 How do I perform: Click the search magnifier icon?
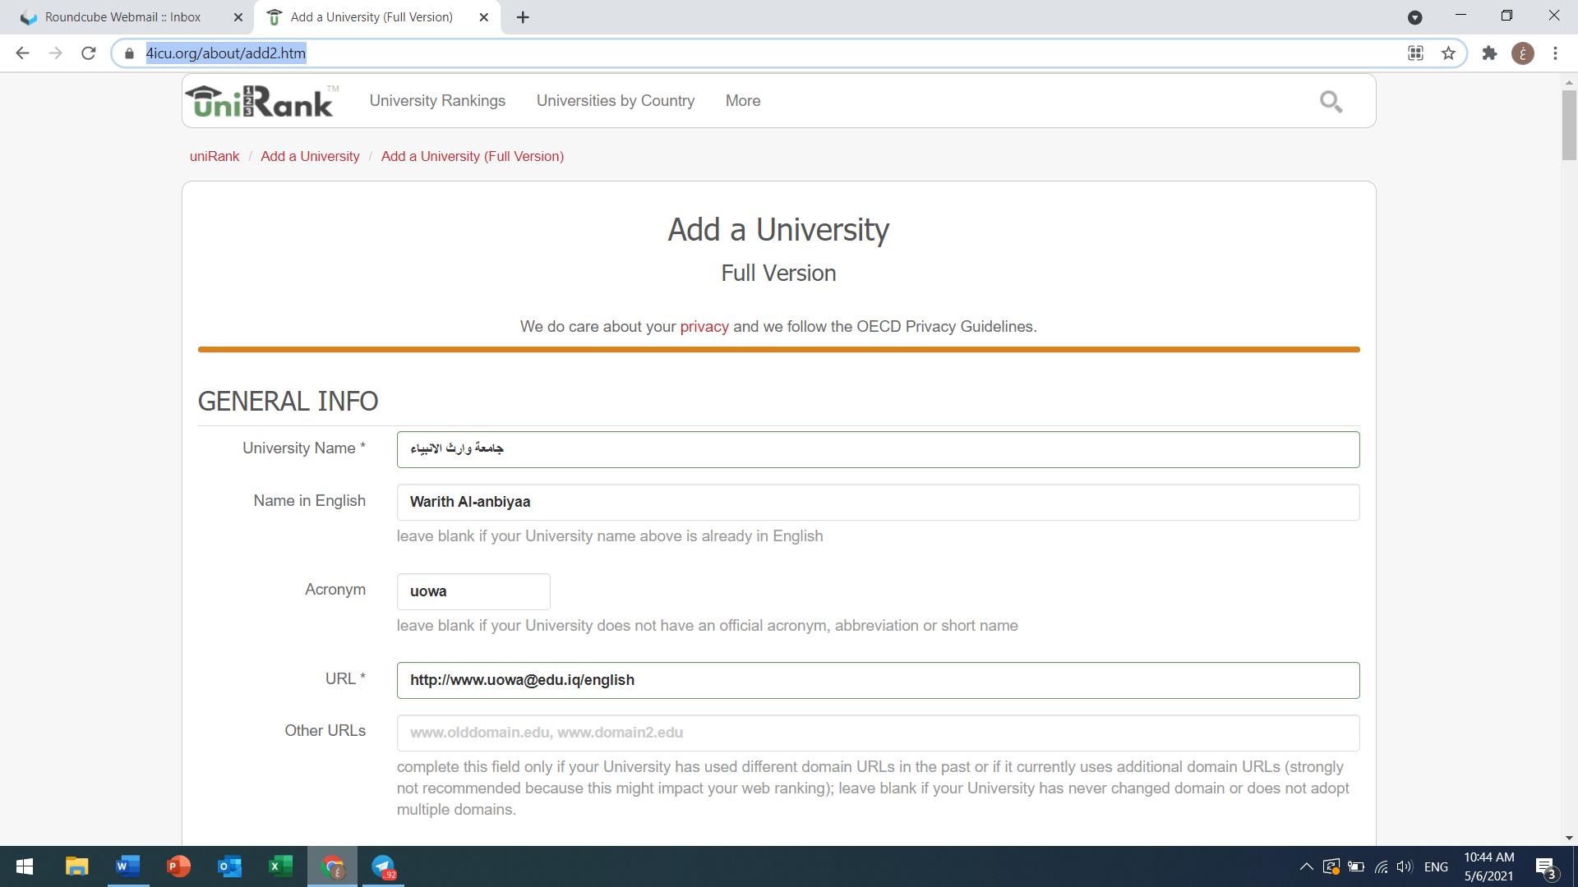[1331, 102]
